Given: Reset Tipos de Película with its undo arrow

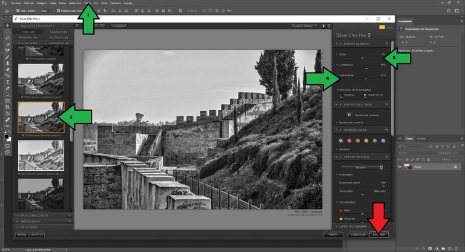Looking at the screenshot, I should coord(386,156).
